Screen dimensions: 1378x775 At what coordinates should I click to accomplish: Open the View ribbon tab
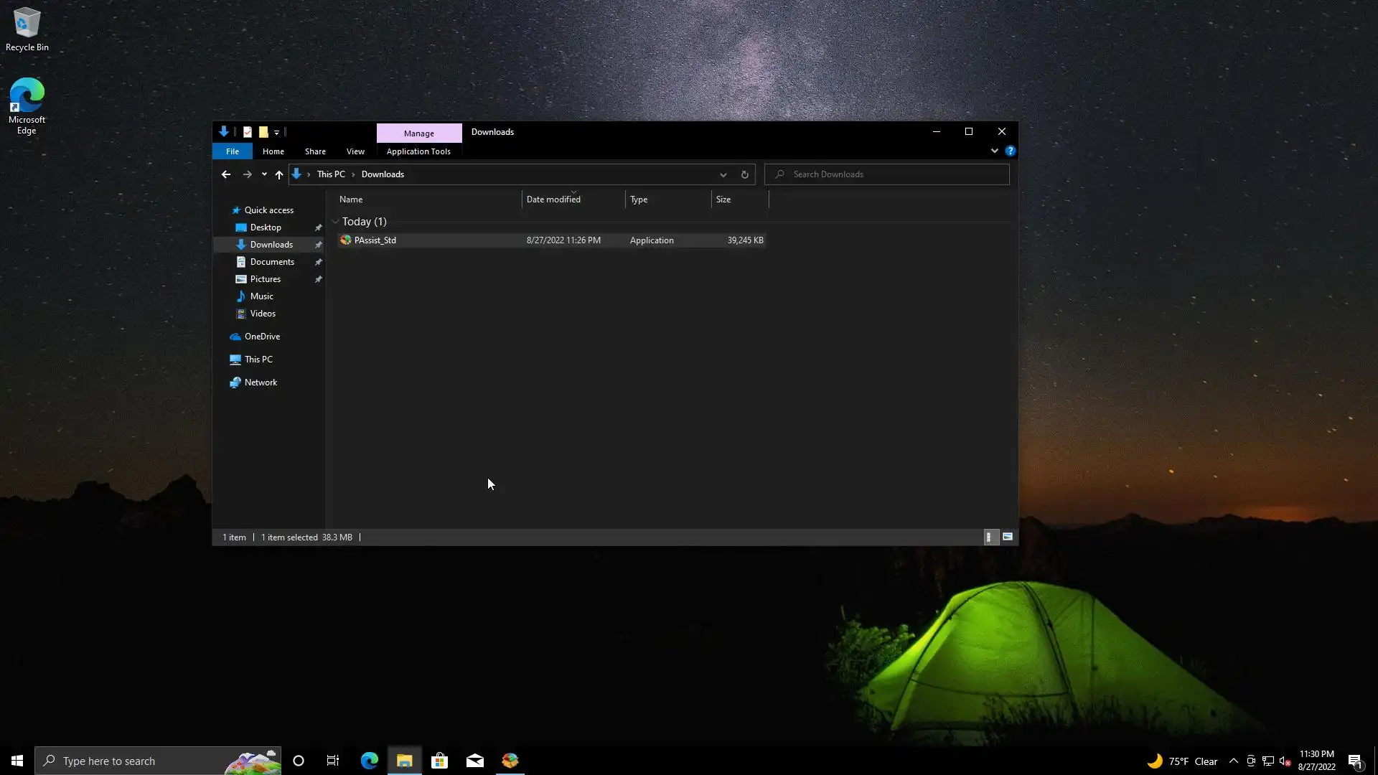(355, 151)
